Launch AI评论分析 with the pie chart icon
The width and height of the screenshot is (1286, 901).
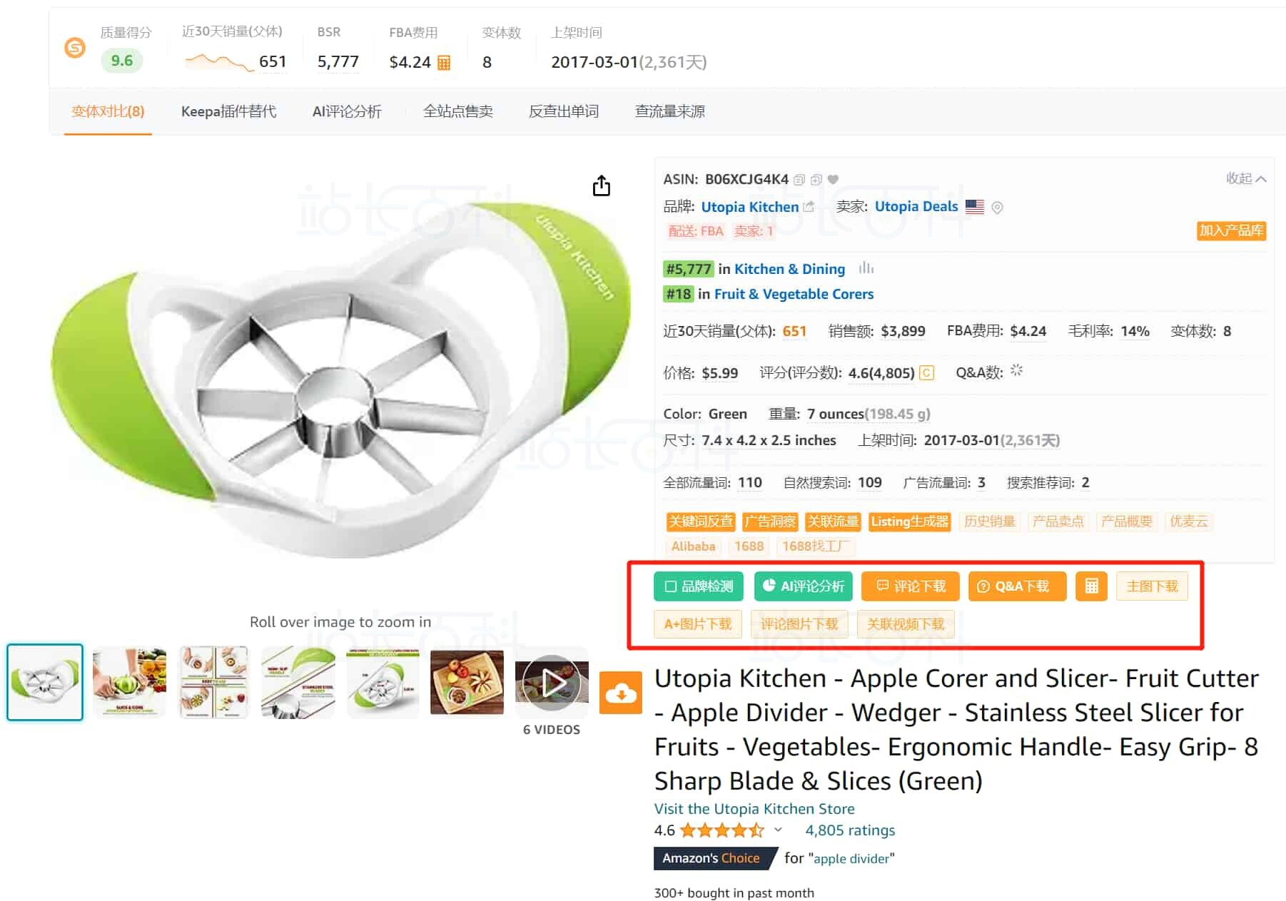(803, 586)
